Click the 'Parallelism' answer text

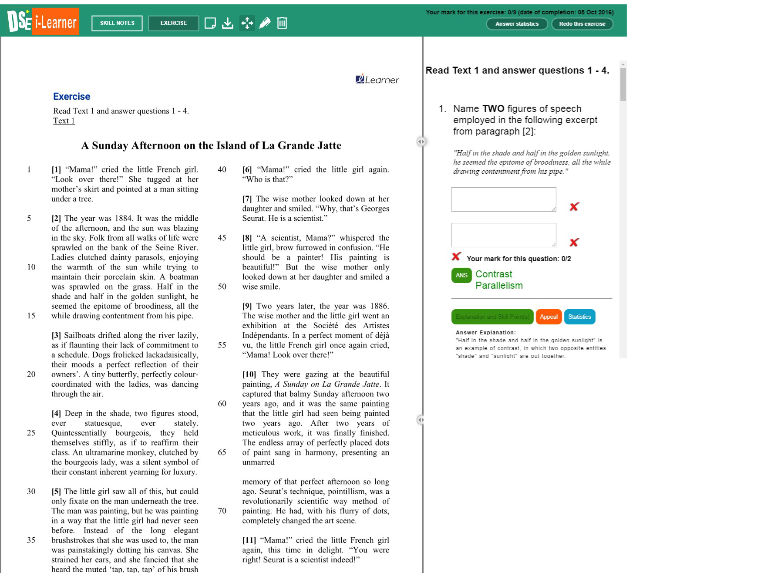[x=499, y=286]
